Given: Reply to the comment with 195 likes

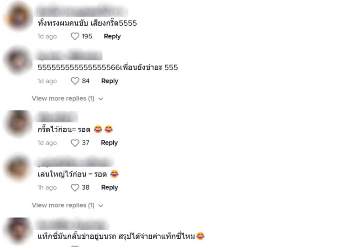Looking at the screenshot, I should pyautogui.click(x=112, y=37).
